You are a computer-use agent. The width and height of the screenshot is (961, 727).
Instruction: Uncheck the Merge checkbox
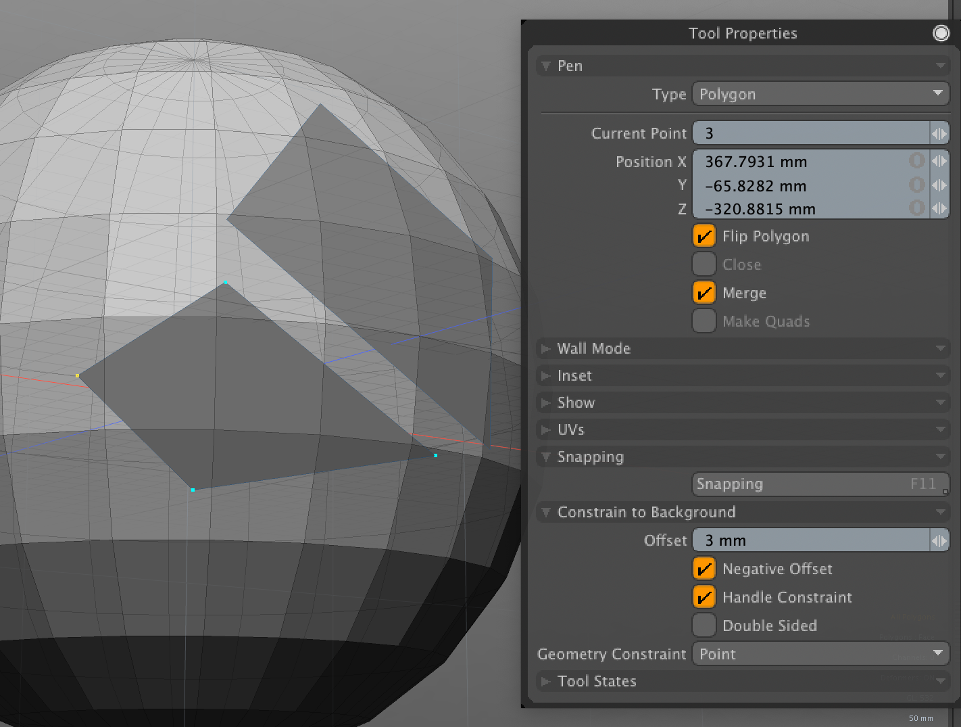click(x=704, y=293)
